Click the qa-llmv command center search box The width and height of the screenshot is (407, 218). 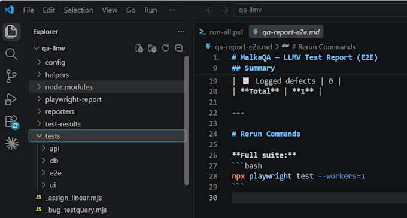click(320, 10)
